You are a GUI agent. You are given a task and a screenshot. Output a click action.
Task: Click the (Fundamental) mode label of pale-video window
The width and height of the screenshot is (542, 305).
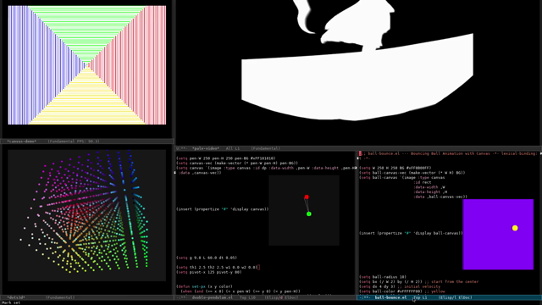pos(265,148)
